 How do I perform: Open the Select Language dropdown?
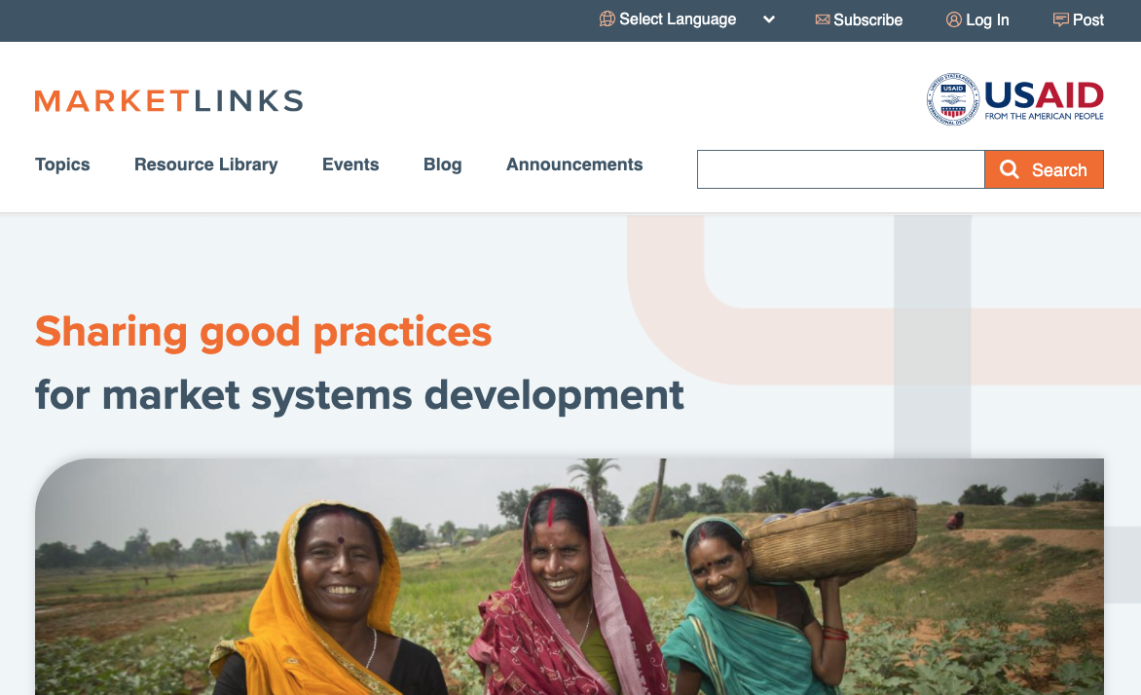687,19
